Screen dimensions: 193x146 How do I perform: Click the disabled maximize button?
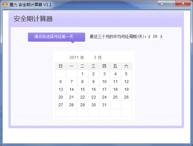tap(171, 4)
